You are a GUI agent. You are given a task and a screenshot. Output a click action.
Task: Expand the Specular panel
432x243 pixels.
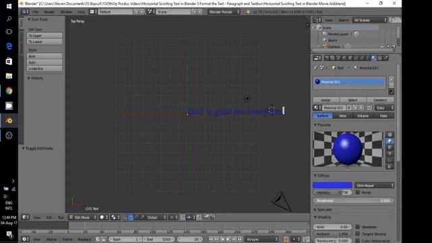(x=323, y=210)
